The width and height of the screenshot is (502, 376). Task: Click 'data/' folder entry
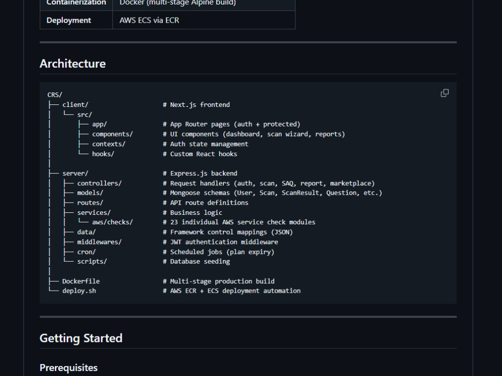[x=86, y=232]
